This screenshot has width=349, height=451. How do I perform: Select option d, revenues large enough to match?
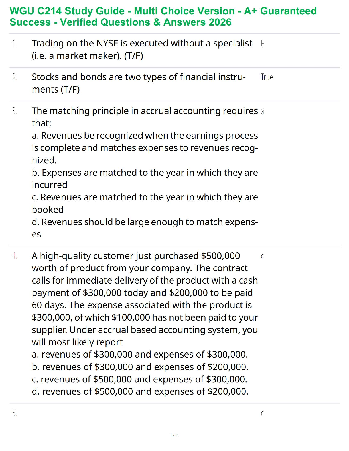(145, 228)
